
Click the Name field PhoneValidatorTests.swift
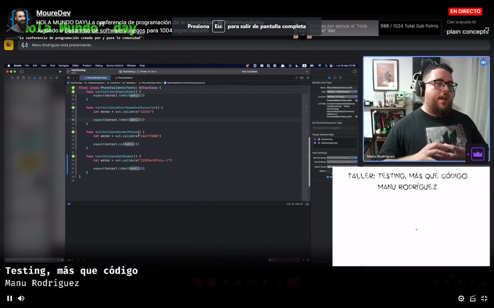point(342,88)
